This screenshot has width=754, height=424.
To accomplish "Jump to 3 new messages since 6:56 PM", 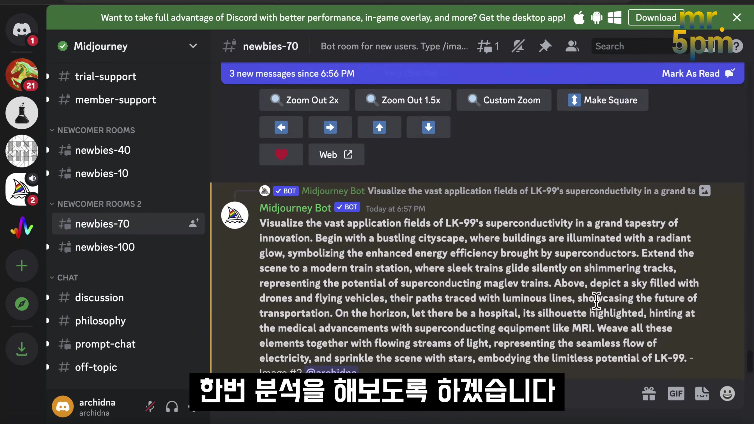I will [x=292, y=73].
